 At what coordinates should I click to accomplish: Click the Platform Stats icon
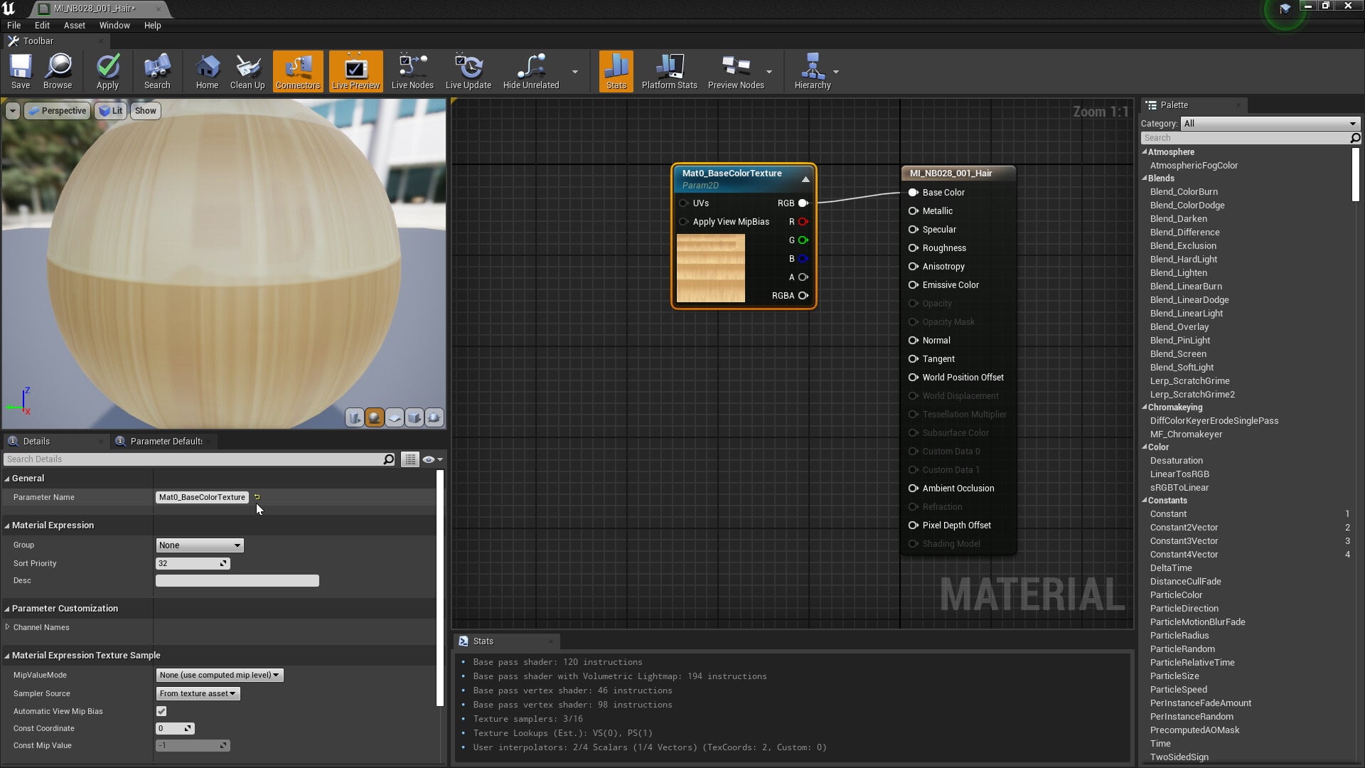pyautogui.click(x=670, y=71)
